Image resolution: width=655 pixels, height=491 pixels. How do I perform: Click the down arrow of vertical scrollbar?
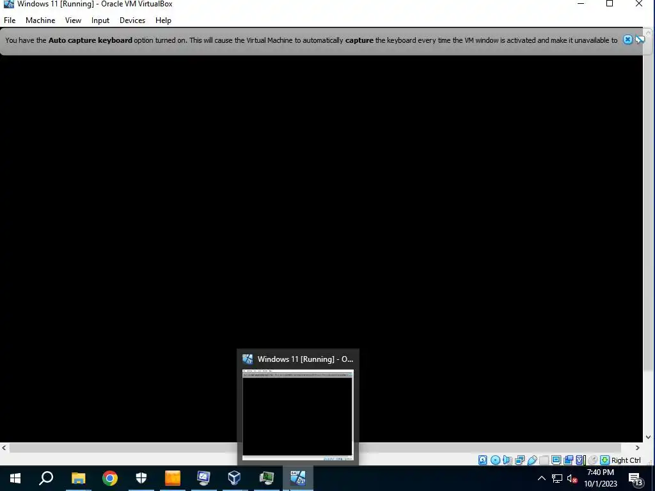(648, 437)
